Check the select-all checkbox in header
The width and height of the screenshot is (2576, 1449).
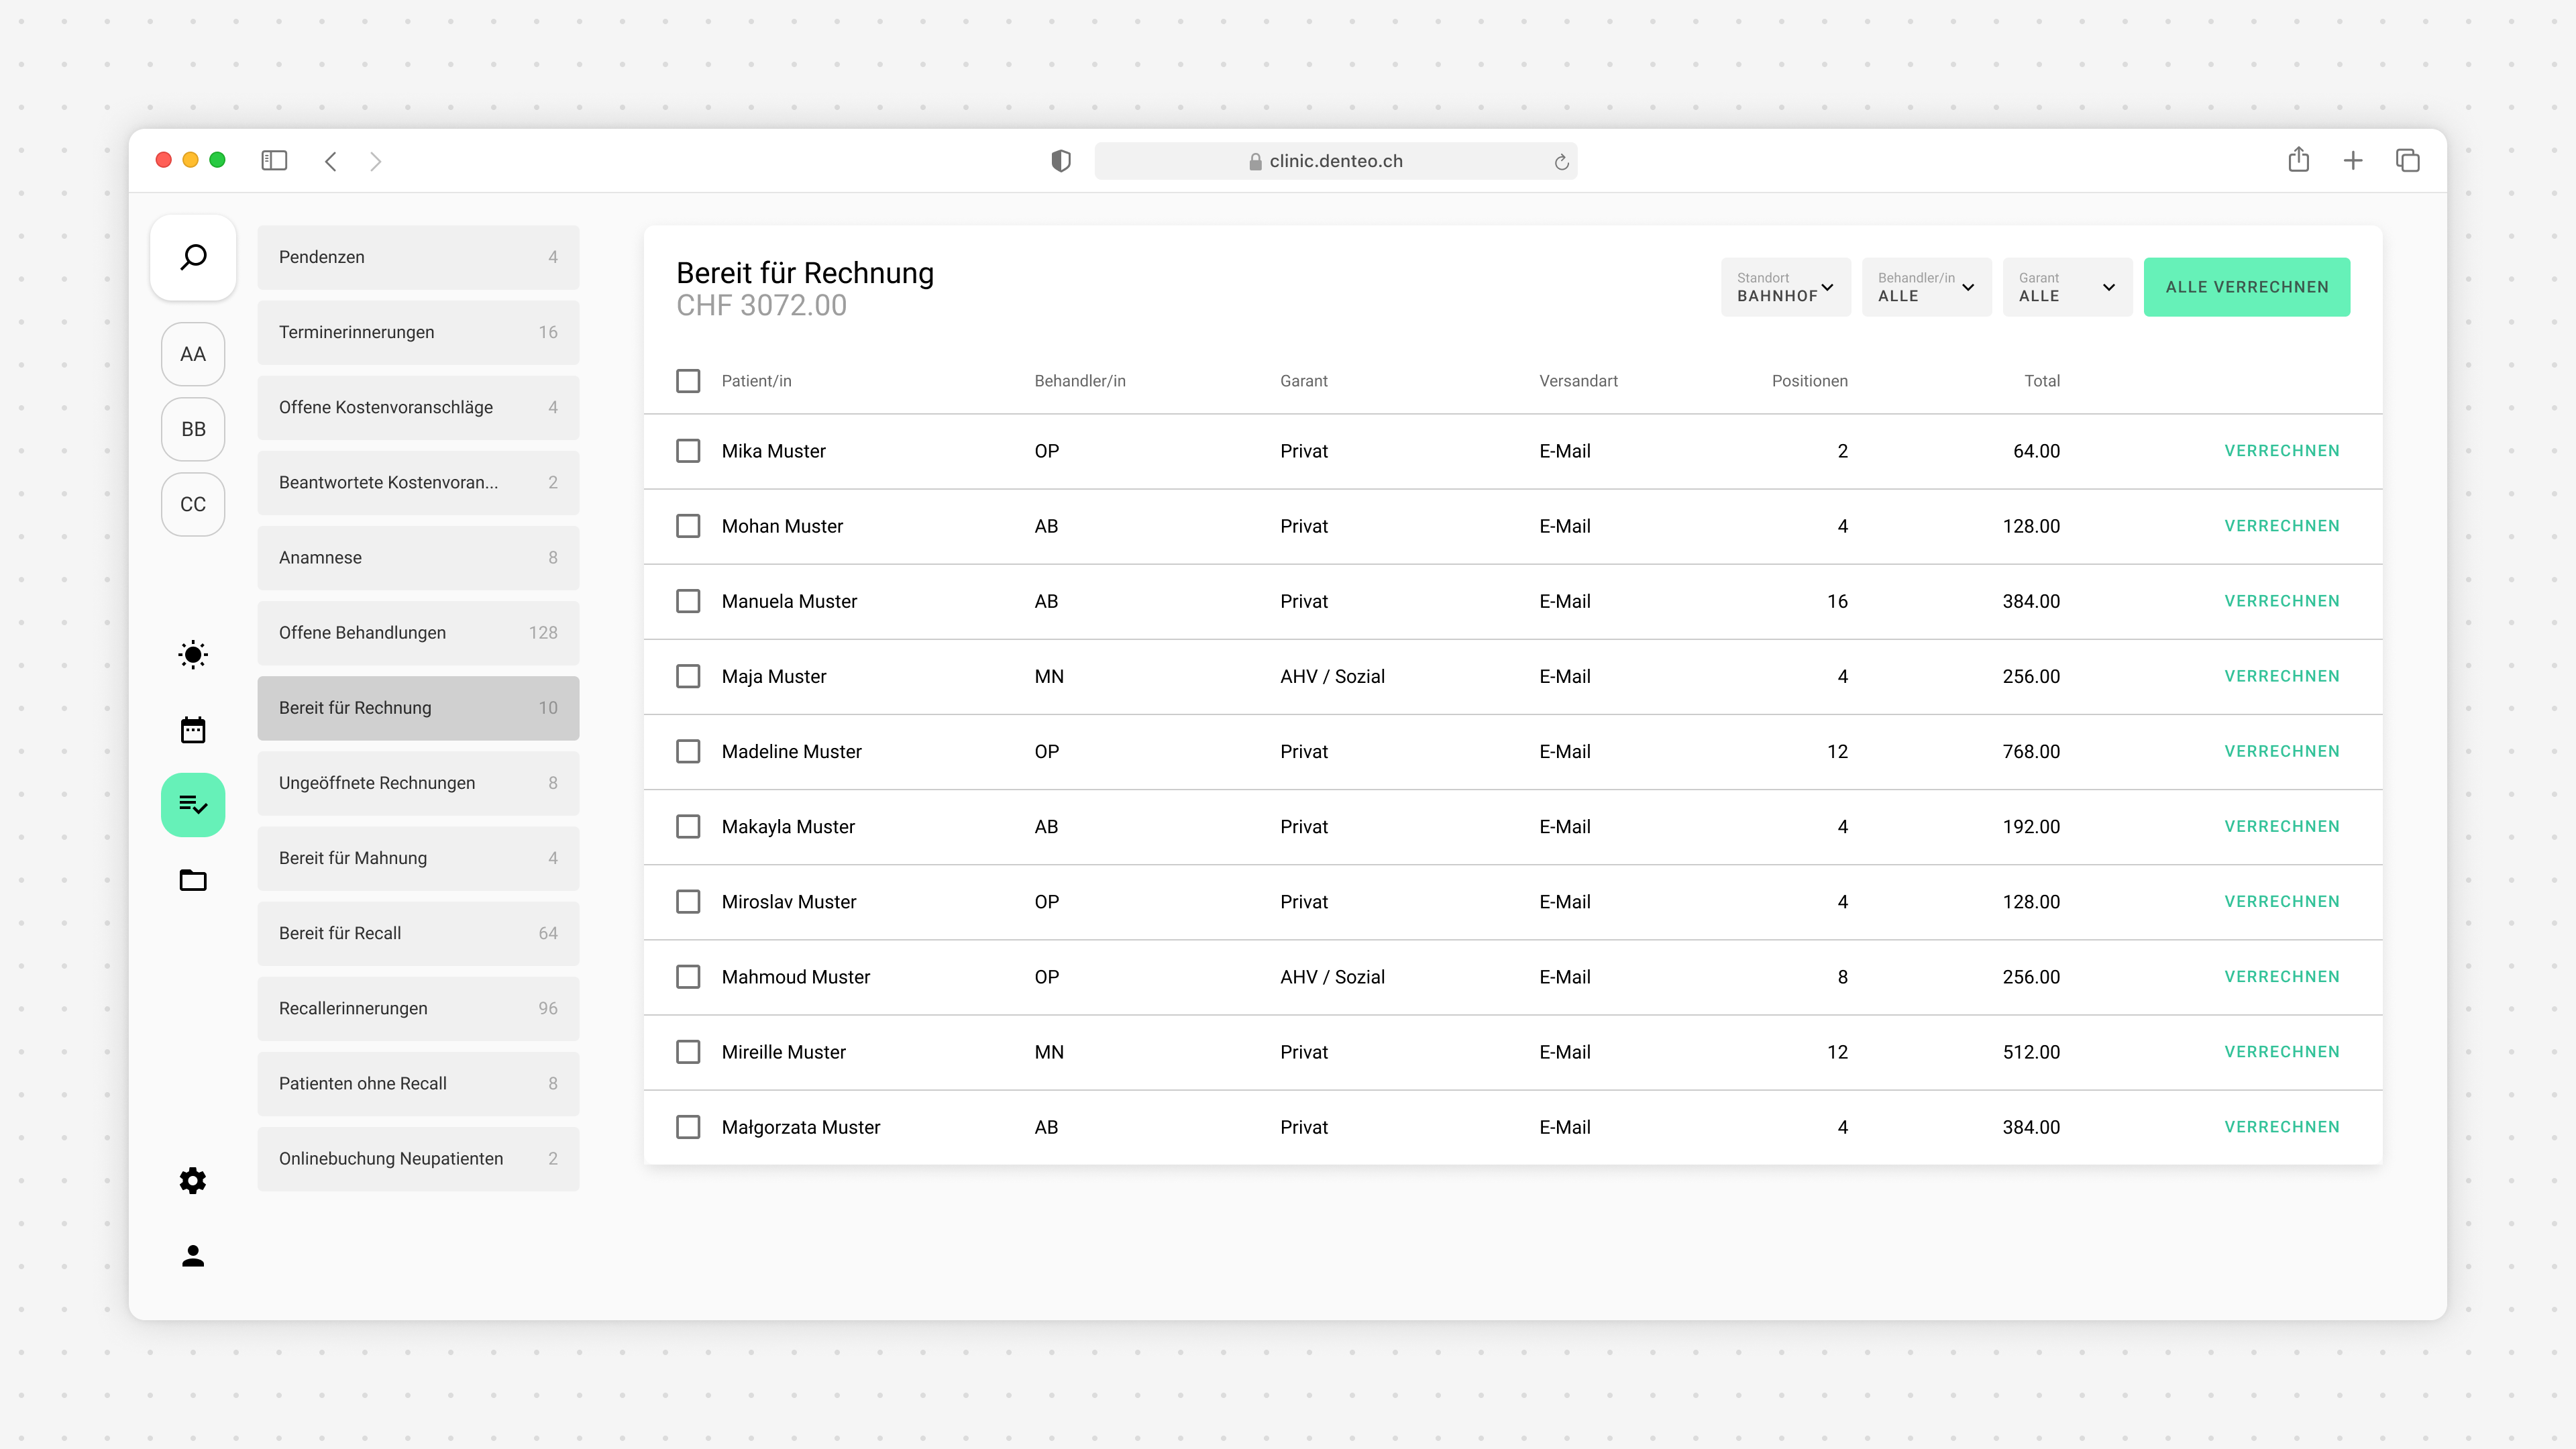tap(688, 381)
